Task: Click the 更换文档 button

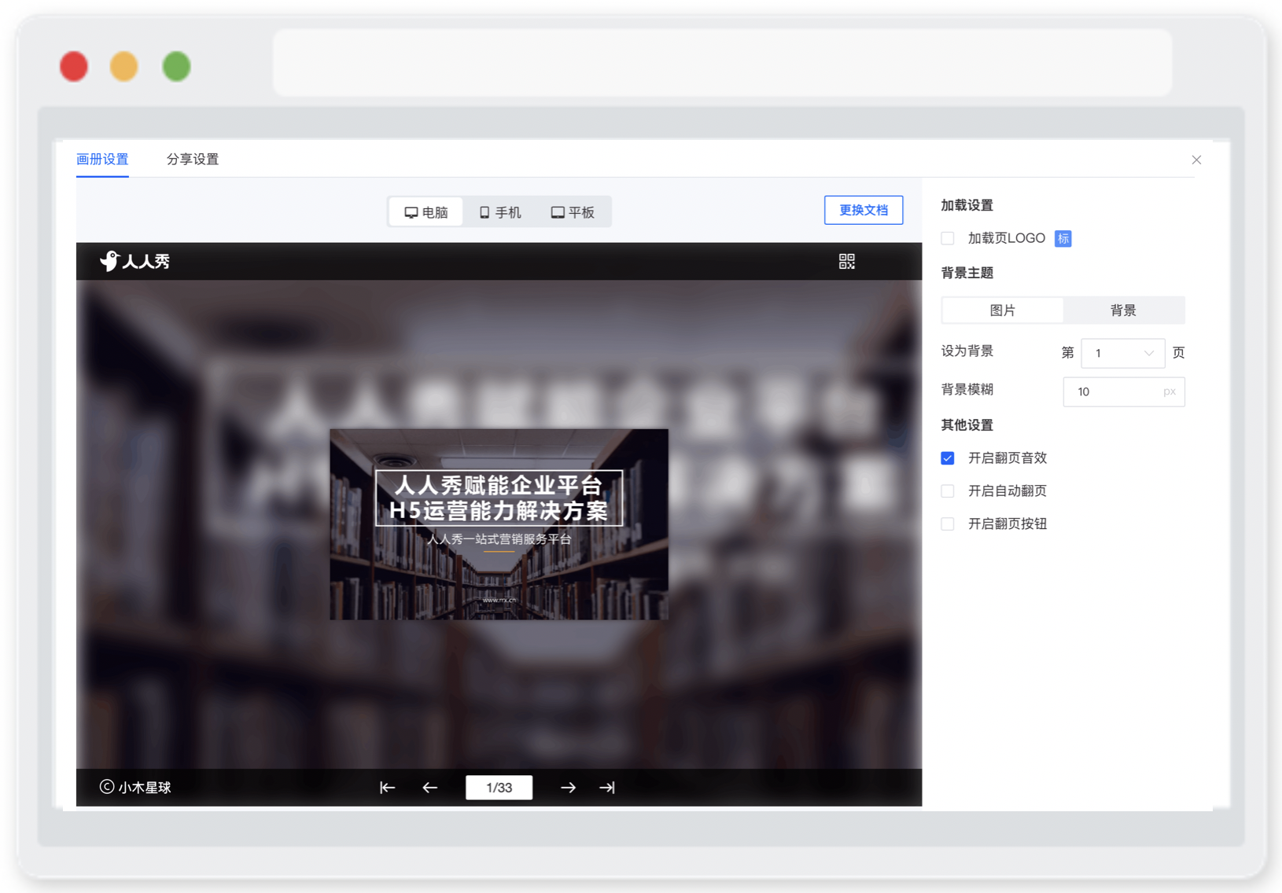Action: [864, 210]
